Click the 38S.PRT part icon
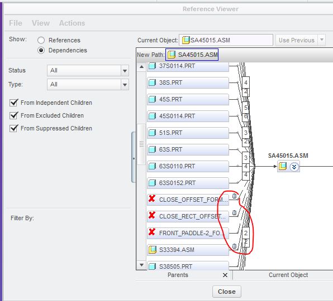Image resolution: width=333 pixels, height=301 pixels. click(x=152, y=82)
